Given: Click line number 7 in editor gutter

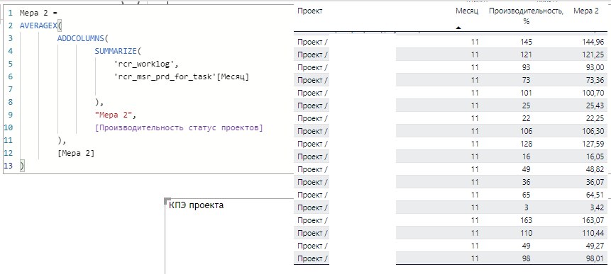Looking at the screenshot, I should 11,89.
